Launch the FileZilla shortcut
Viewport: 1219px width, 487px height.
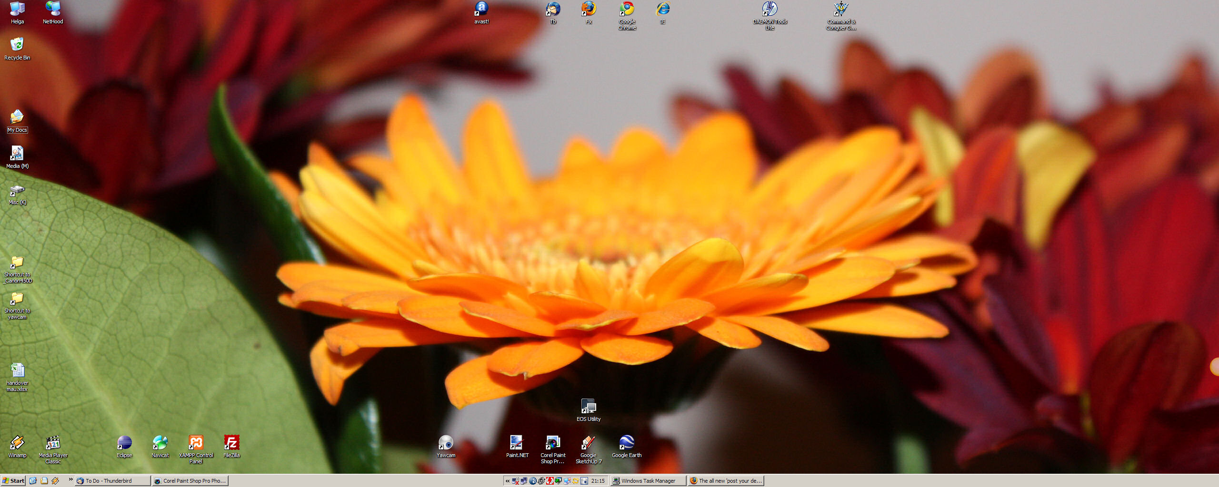pyautogui.click(x=231, y=446)
